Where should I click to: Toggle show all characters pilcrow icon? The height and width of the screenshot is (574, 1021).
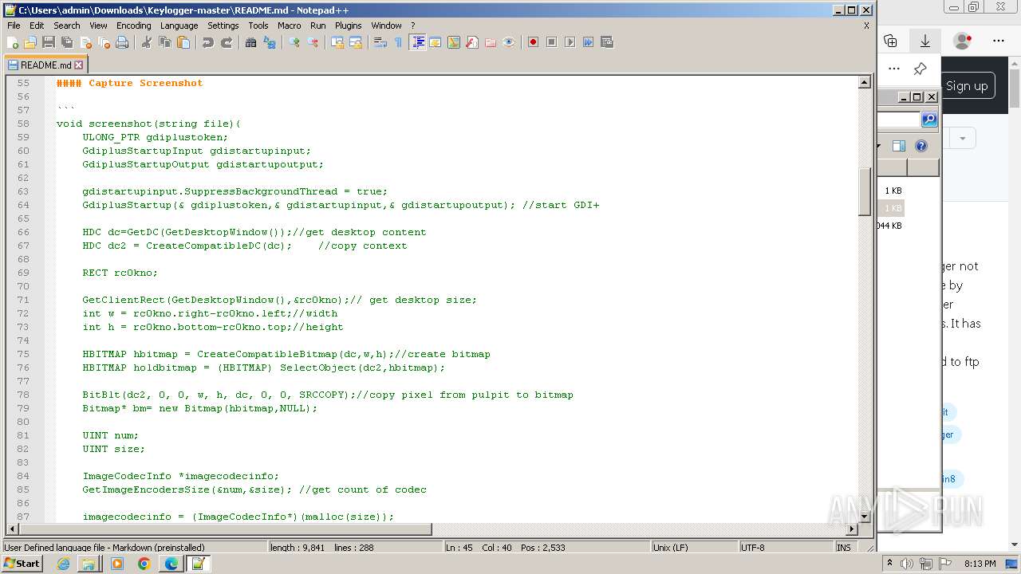[x=399, y=42]
